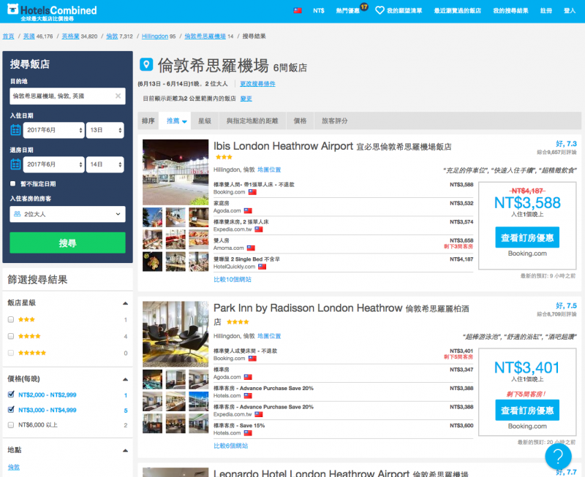This screenshot has width=585, height=477.
Task: Clear the destination field with the X icon
Action: pyautogui.click(x=118, y=96)
